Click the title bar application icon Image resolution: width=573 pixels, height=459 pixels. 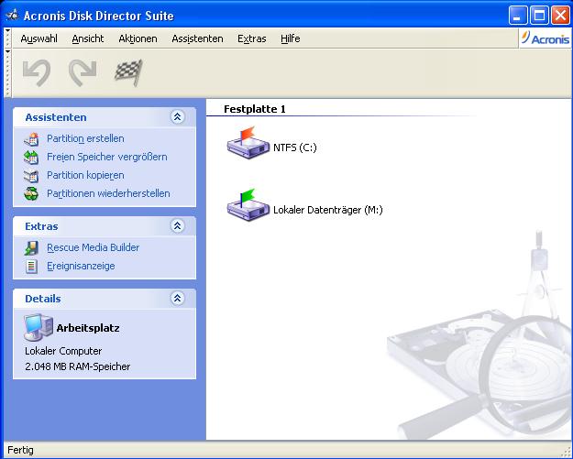tap(12, 15)
